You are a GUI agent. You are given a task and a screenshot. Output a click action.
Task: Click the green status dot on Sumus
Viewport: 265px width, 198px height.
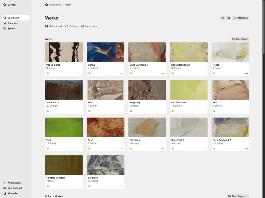[89, 73]
